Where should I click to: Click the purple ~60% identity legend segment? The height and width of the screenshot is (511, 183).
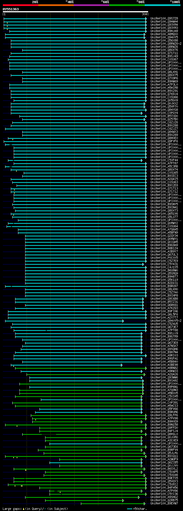pyautogui.click(x=91, y=5)
